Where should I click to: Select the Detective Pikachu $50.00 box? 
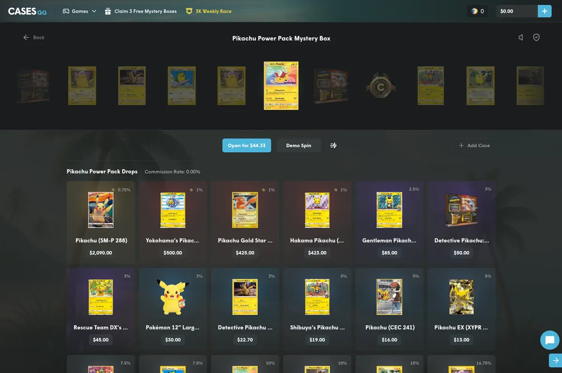[461, 222]
